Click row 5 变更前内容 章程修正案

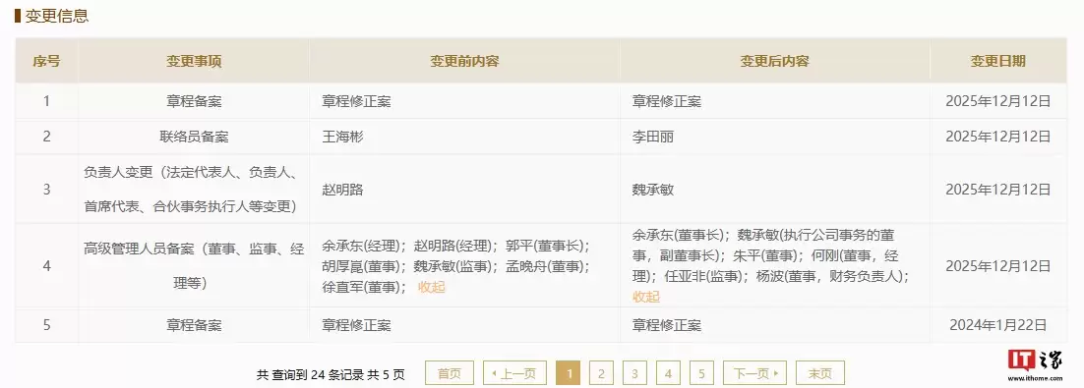point(357,325)
